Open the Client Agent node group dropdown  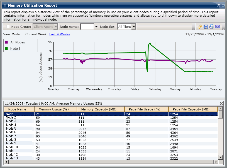point(55,27)
